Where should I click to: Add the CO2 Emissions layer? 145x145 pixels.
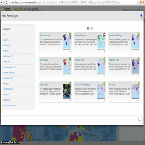coord(70,59)
